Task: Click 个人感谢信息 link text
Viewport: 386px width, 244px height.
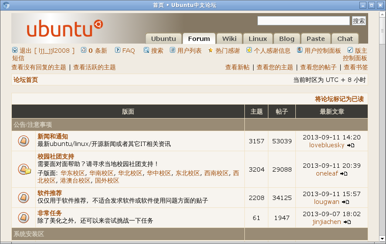Action: click(272, 51)
